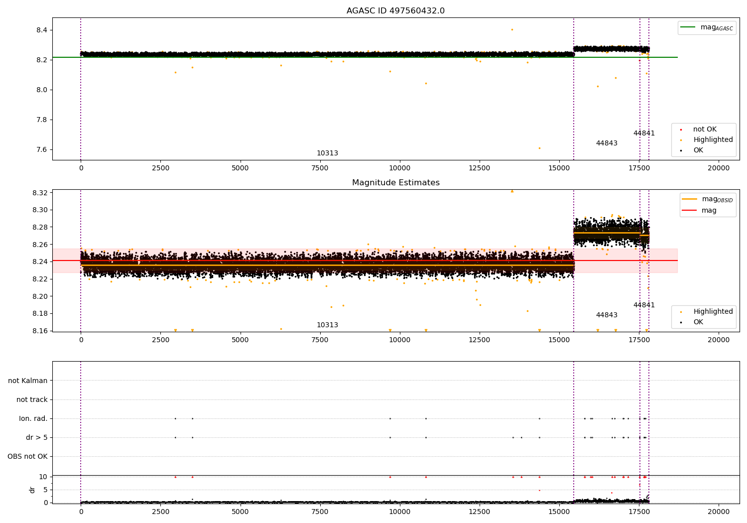
Task: Click the 8.20 tick on the middle plot
Action: tap(40, 296)
